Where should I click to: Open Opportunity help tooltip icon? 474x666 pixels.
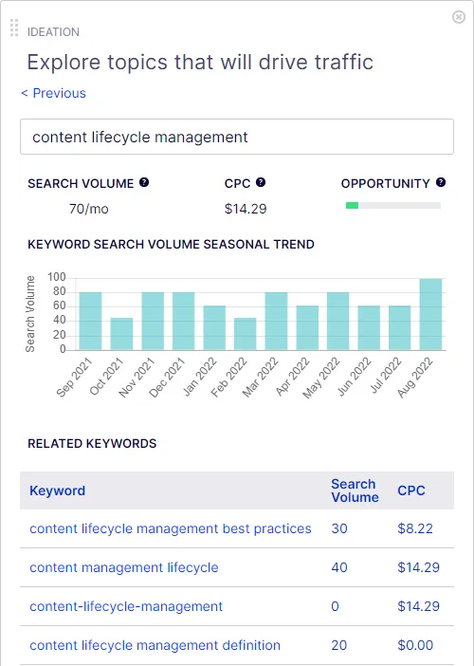click(441, 183)
